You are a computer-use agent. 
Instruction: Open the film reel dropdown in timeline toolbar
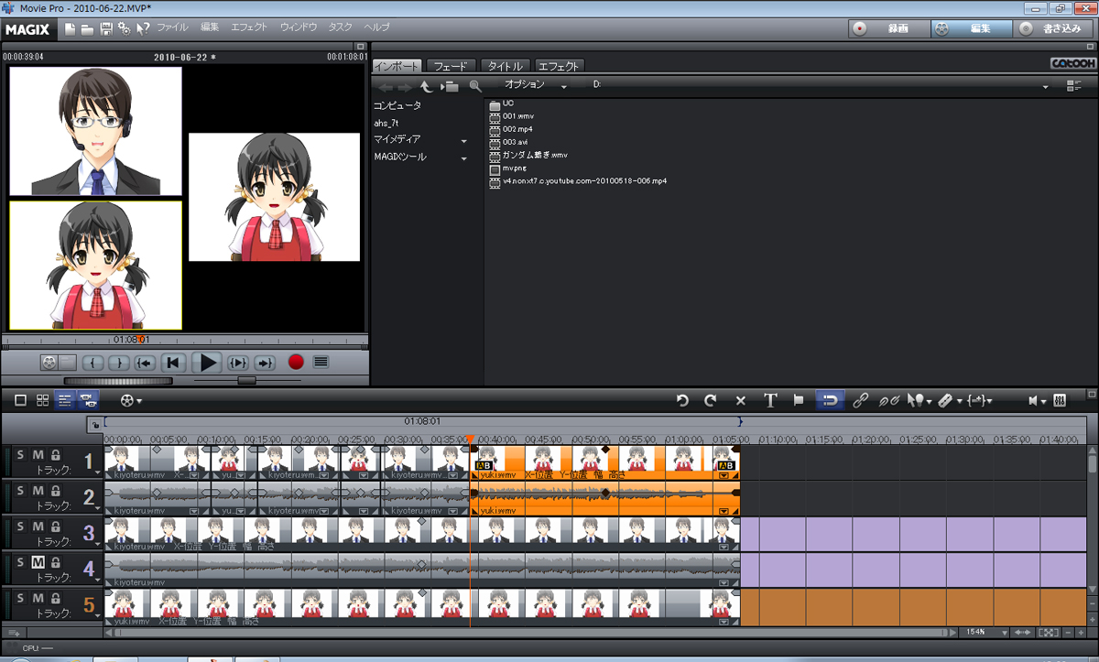pyautogui.click(x=131, y=400)
